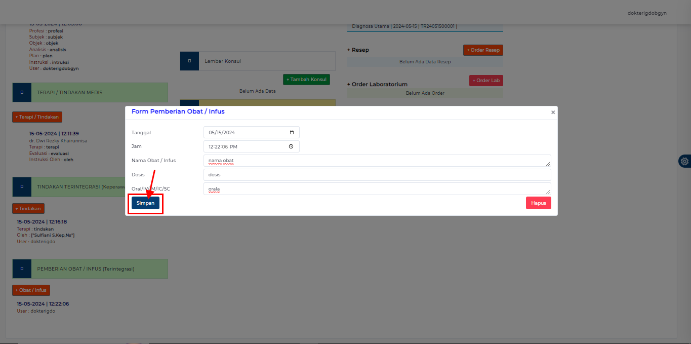The height and width of the screenshot is (344, 691).
Task: Open Order Lab
Action: [x=485, y=80]
